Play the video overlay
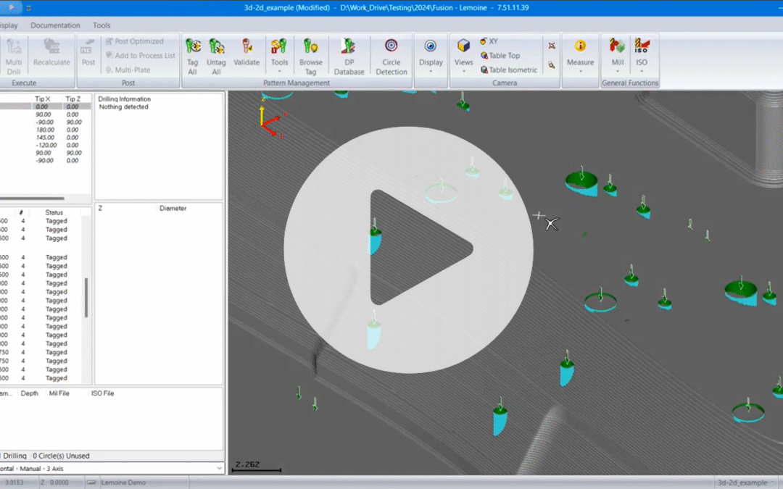 pyautogui.click(x=408, y=248)
